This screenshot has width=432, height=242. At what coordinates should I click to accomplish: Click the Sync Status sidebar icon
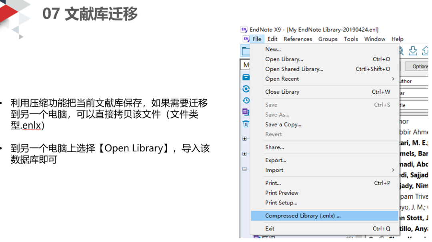pyautogui.click(x=246, y=89)
